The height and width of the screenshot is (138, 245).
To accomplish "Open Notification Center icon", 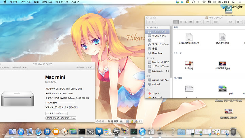I will coord(239,2).
